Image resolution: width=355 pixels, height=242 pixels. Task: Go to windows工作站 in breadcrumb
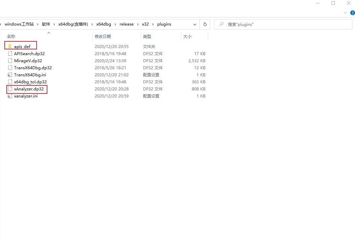click(x=19, y=24)
